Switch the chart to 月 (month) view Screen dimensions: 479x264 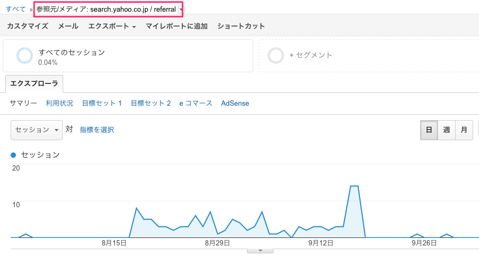464,130
